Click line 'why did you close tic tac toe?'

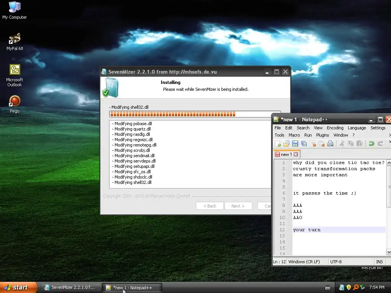(x=339, y=163)
